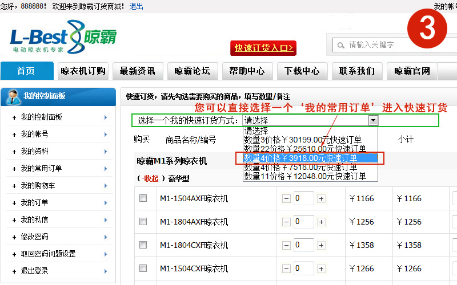Open the 最新资讯 navigation tab
Screen dimensions: 457x285
pos(138,71)
